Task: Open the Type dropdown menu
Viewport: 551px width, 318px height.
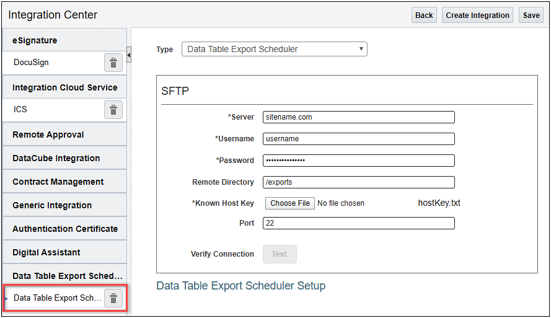Action: pos(274,49)
